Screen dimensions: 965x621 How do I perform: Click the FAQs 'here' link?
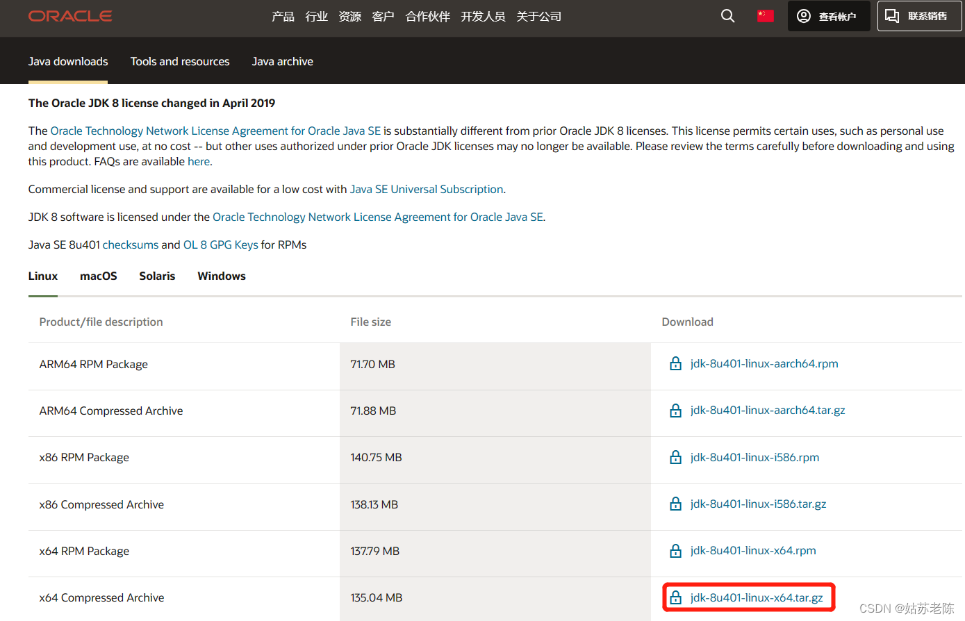point(199,161)
